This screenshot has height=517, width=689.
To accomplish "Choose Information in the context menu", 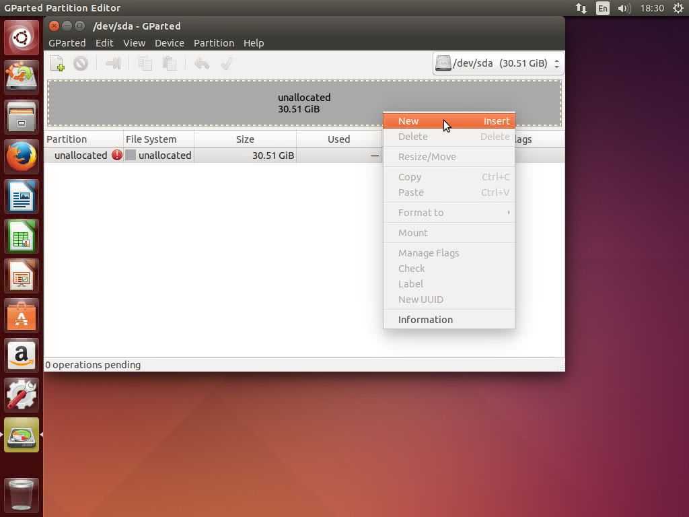I will pos(425,320).
